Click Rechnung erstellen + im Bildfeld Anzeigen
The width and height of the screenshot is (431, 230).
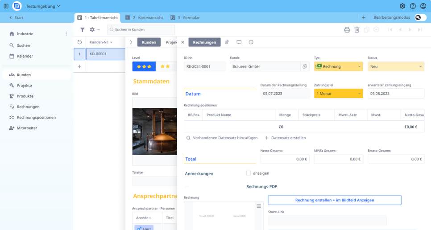coord(334,200)
